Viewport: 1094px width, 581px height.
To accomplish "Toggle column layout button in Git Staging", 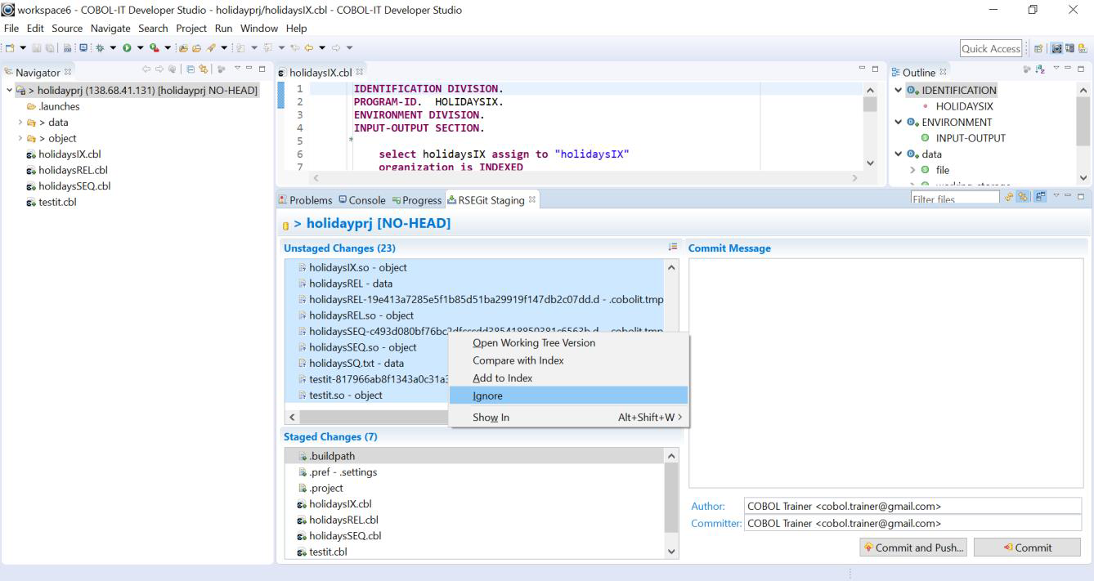I will 1041,198.
